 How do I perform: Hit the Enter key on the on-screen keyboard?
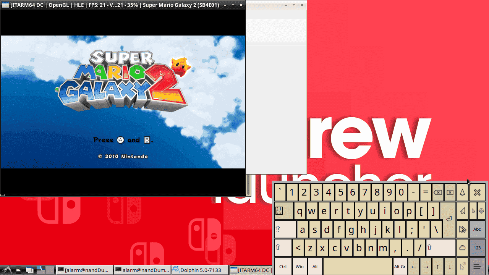(x=449, y=220)
